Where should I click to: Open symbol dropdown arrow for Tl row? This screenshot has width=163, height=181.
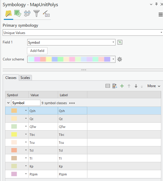click(x=26, y=158)
